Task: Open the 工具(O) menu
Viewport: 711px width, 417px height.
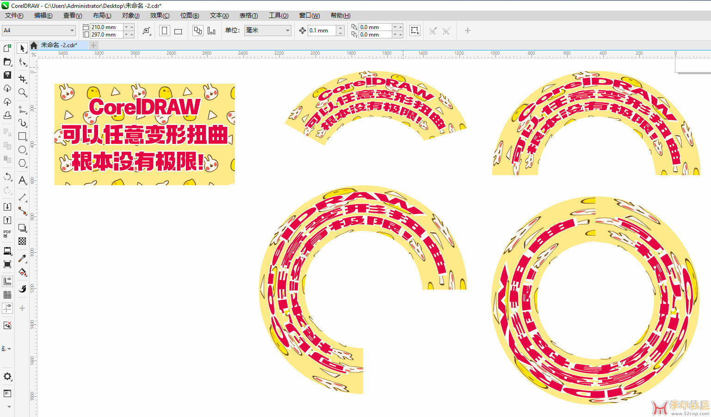Action: [x=278, y=15]
